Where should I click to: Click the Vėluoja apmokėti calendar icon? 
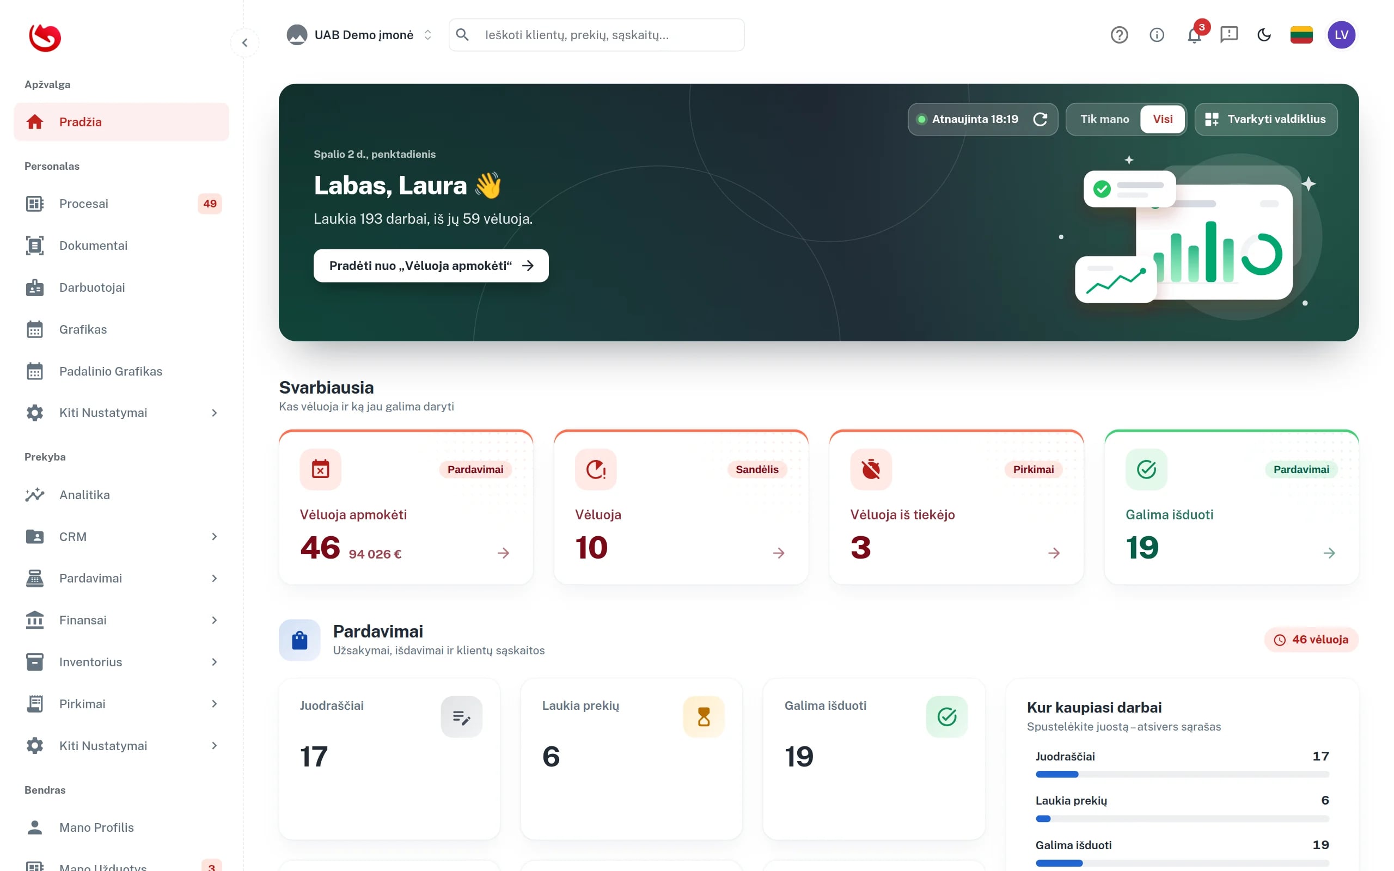coord(320,469)
